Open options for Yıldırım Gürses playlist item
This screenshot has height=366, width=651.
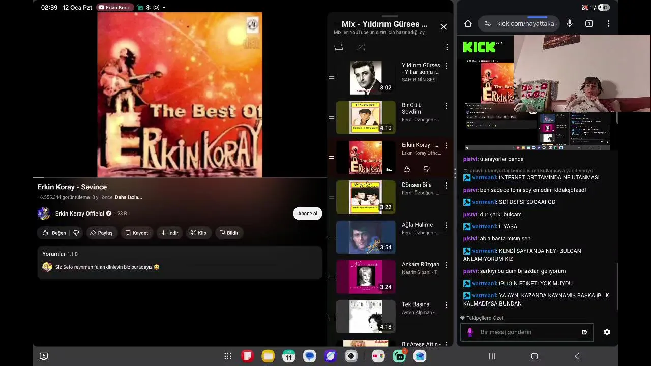click(447, 66)
